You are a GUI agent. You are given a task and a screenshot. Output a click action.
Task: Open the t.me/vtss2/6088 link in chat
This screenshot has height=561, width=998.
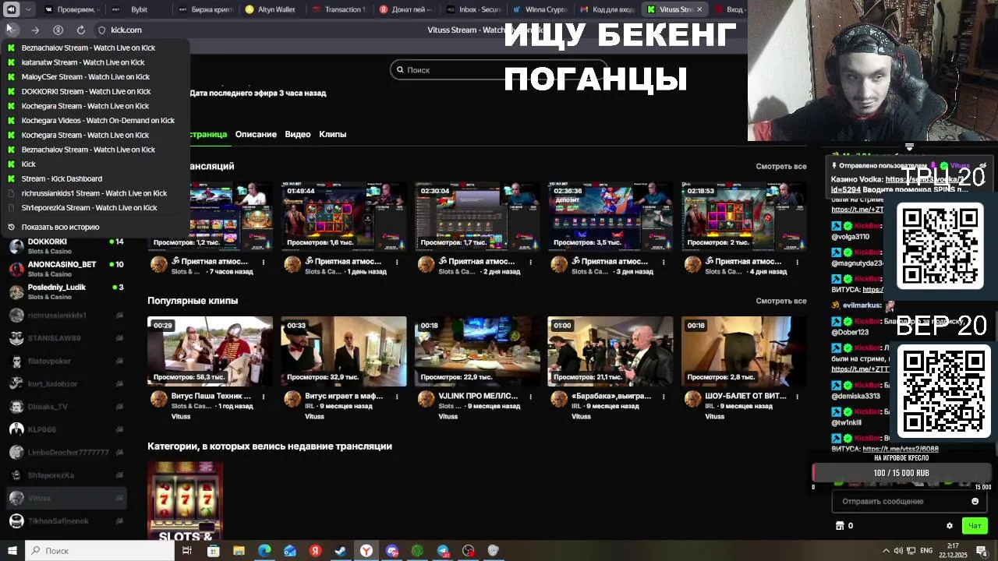901,449
